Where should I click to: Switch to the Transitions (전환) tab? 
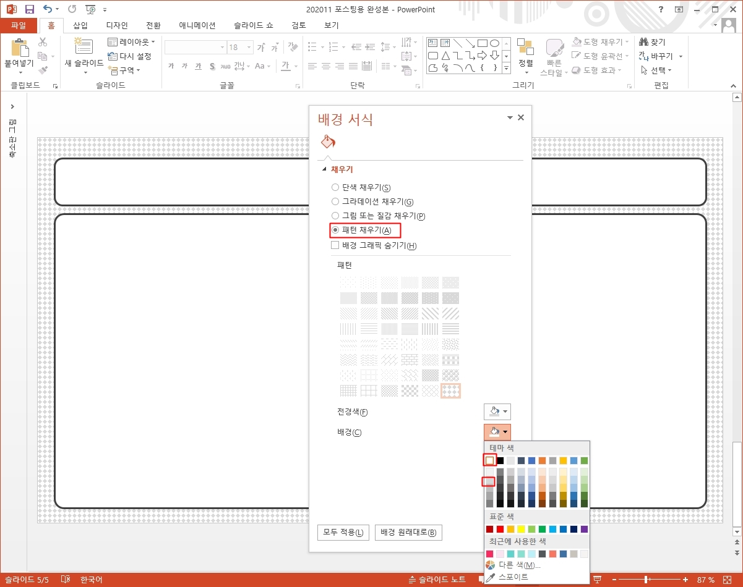(153, 25)
